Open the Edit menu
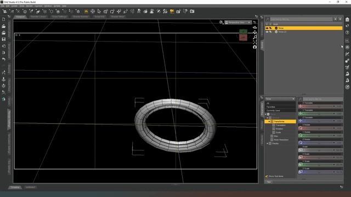Screen dimensions: 351x197 [8, 6]
